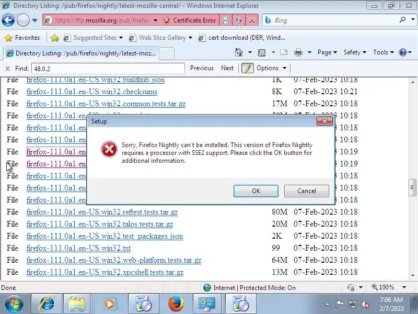Open Web Slice Gallery dropdown

tap(190, 38)
